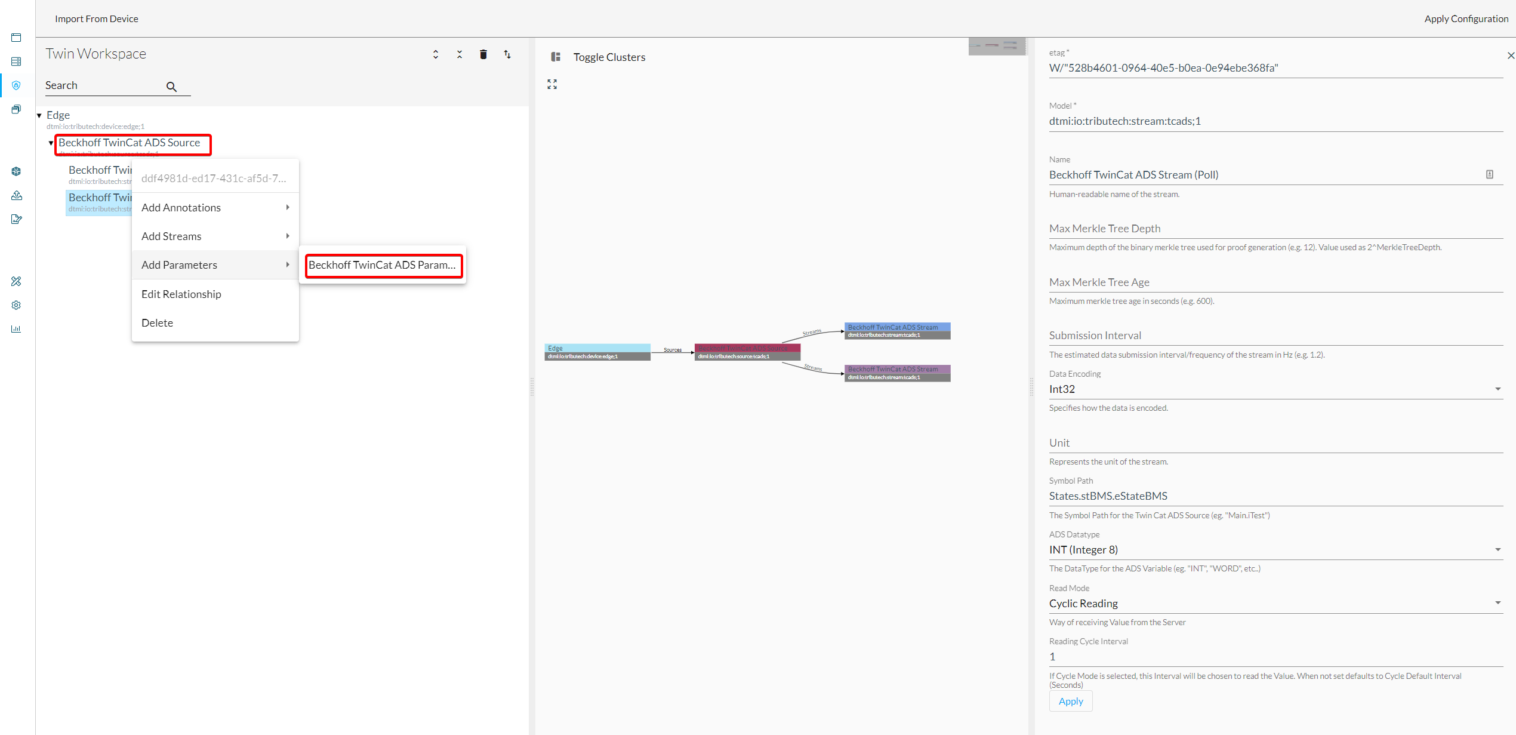The height and width of the screenshot is (735, 1516).
Task: Click the swap arrows icon in Twin Workspace
Action: 507,54
